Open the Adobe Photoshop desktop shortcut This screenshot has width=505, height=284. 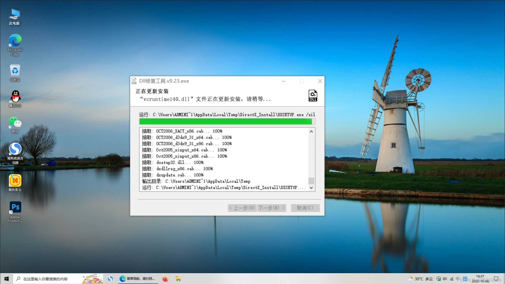pyautogui.click(x=15, y=211)
